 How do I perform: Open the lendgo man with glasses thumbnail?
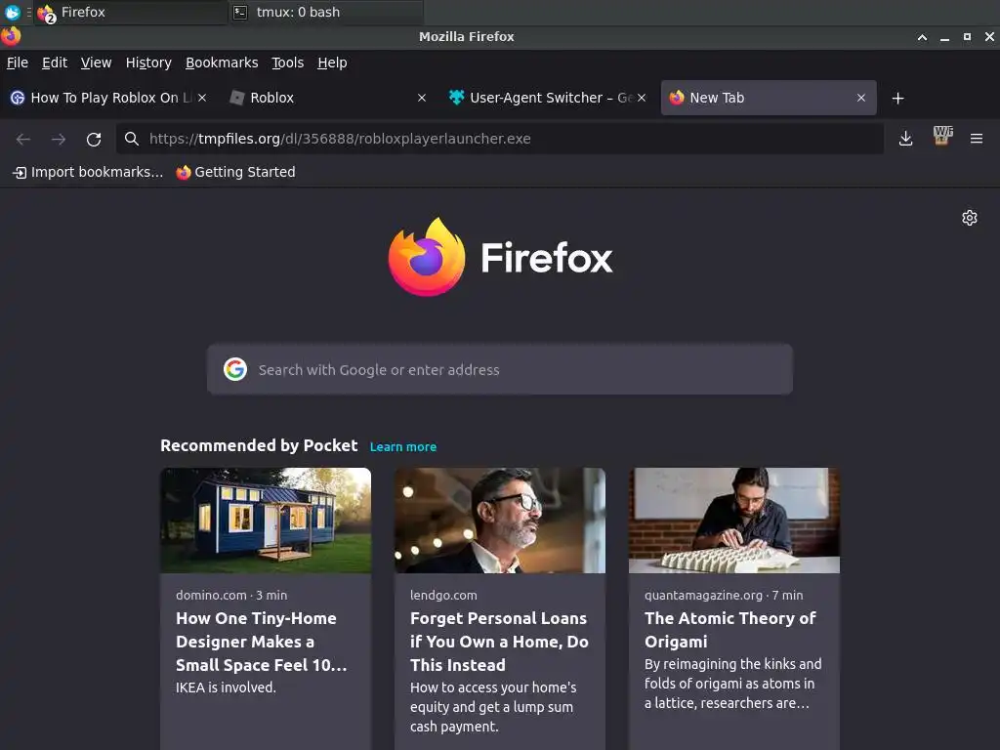click(x=500, y=521)
